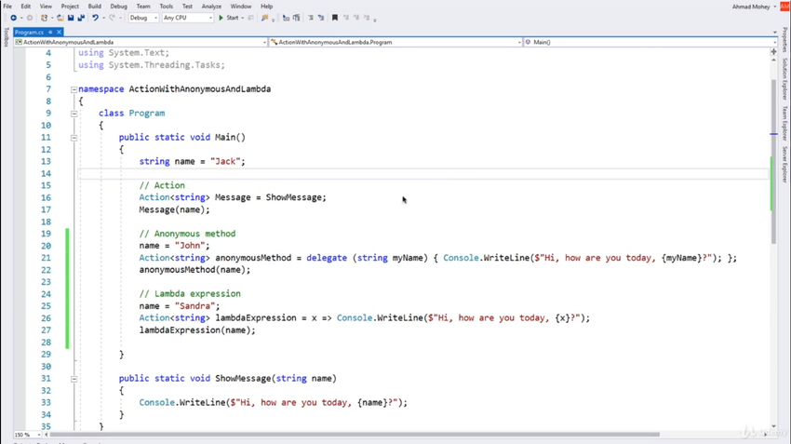Collapse the namespace block at line 7
This screenshot has height=444, width=791.
pyautogui.click(x=74, y=89)
